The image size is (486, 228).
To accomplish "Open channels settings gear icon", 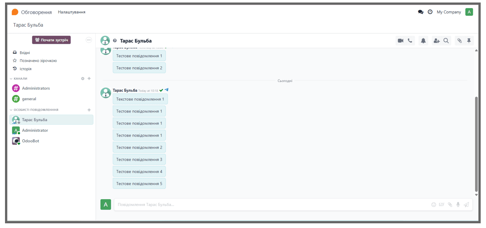I will [83, 79].
